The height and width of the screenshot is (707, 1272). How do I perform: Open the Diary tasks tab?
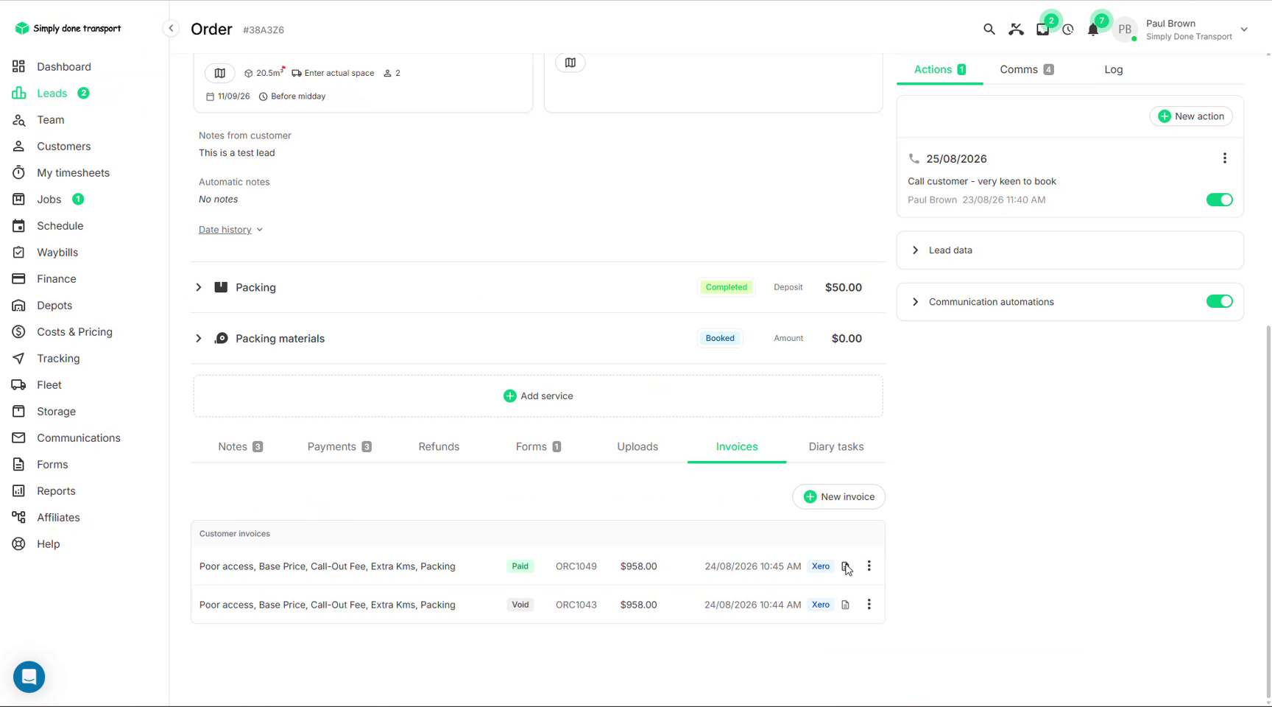[x=835, y=446]
